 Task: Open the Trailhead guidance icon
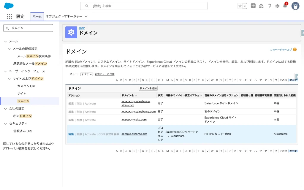(x=261, y=6)
